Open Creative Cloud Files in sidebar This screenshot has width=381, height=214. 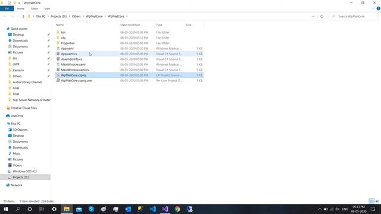click(24, 108)
